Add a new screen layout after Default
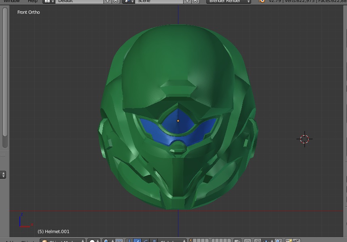 (108, 1)
